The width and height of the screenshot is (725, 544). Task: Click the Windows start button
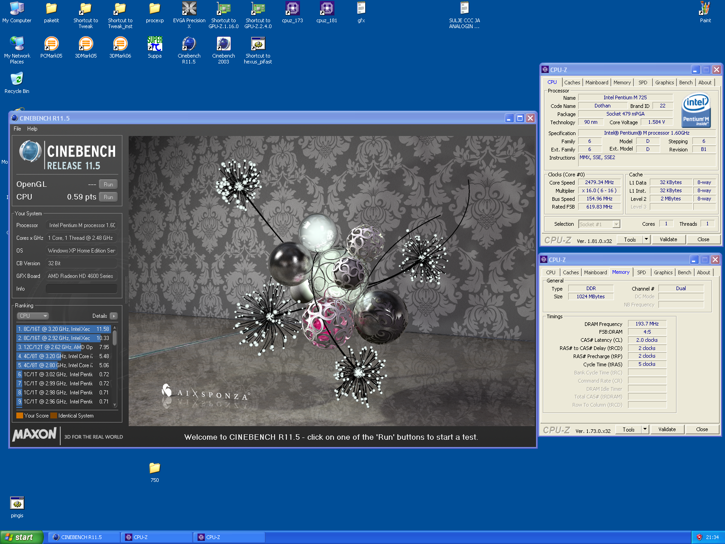click(21, 537)
